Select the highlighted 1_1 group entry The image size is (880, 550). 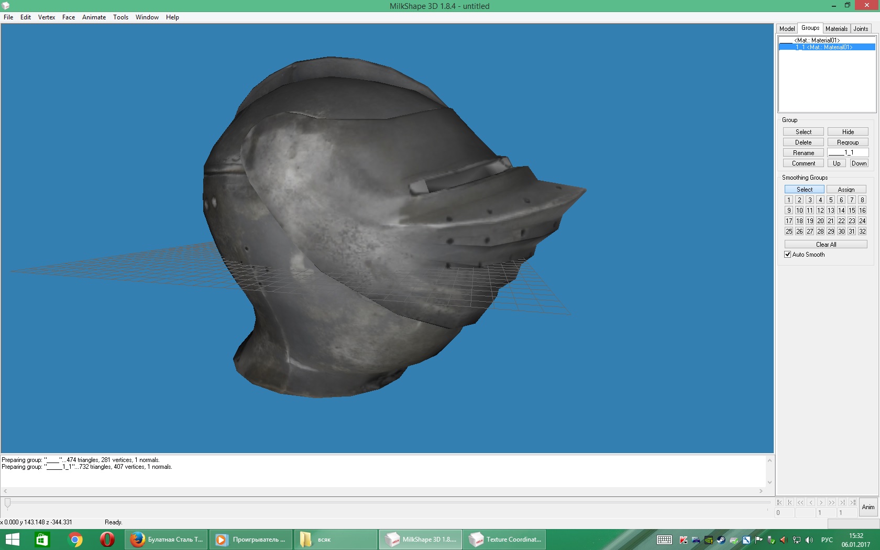(827, 47)
